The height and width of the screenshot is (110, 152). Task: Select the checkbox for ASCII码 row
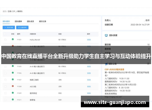(x=5, y=87)
